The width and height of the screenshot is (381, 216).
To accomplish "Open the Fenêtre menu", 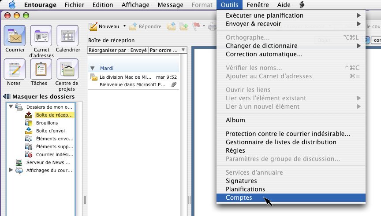I will tap(258, 5).
